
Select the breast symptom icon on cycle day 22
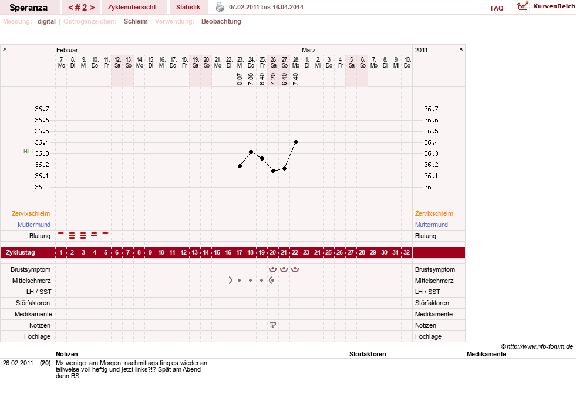pos(295,269)
